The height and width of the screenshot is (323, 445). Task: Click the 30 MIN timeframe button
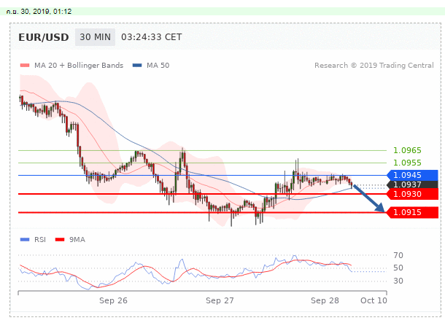[x=95, y=37]
